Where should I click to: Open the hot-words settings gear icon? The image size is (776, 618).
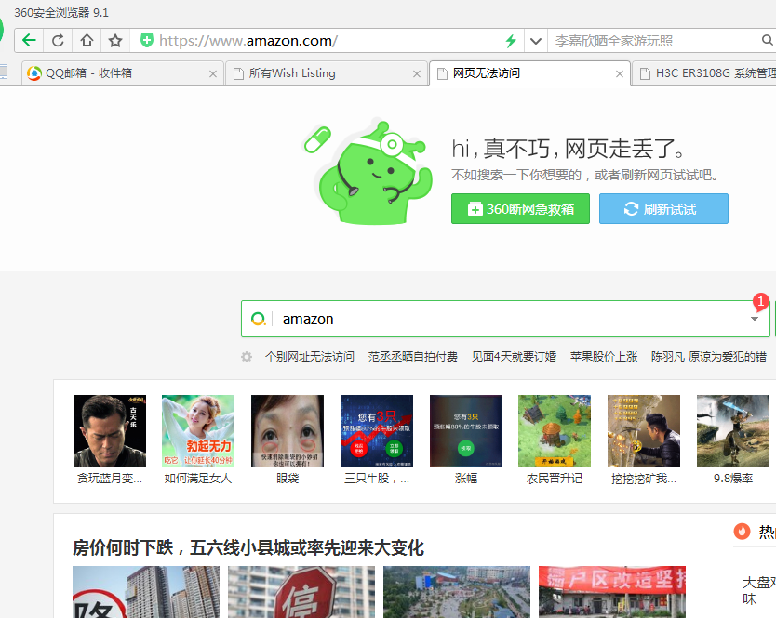247,357
